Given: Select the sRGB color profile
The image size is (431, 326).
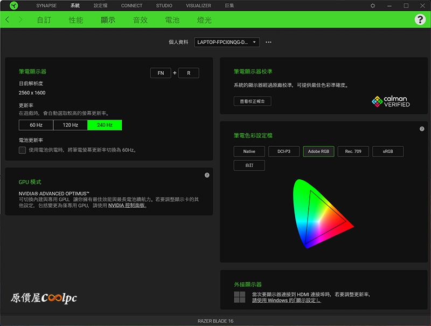Looking at the screenshot, I should coord(388,152).
